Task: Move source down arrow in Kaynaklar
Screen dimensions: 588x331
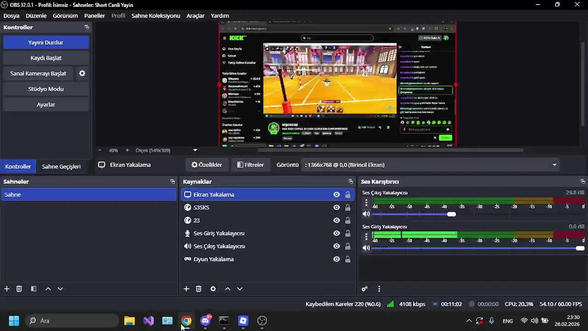Action: [x=240, y=289]
